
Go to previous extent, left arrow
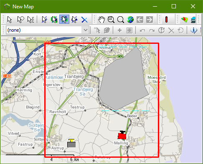click(x=140, y=20)
